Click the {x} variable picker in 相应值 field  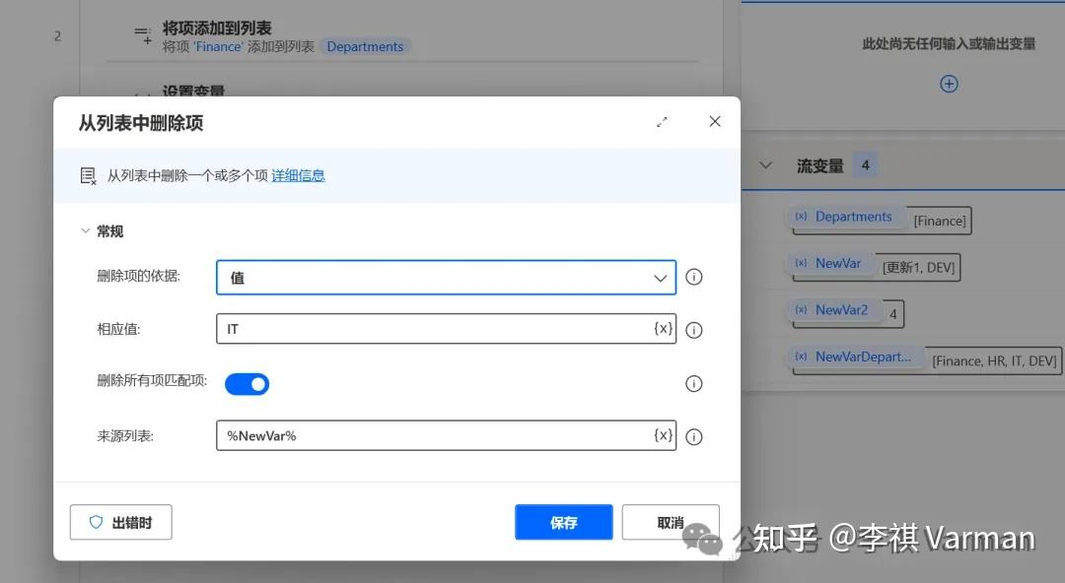coord(664,329)
